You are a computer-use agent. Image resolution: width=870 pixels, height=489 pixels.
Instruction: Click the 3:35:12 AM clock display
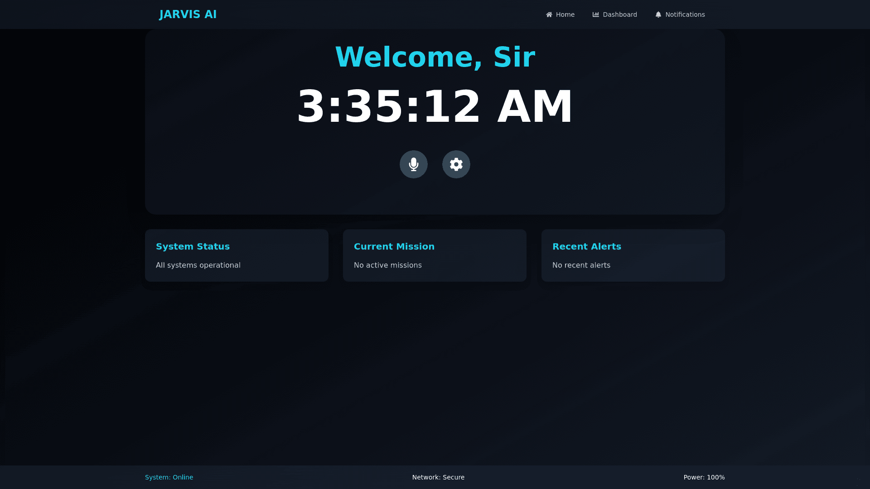(x=435, y=107)
